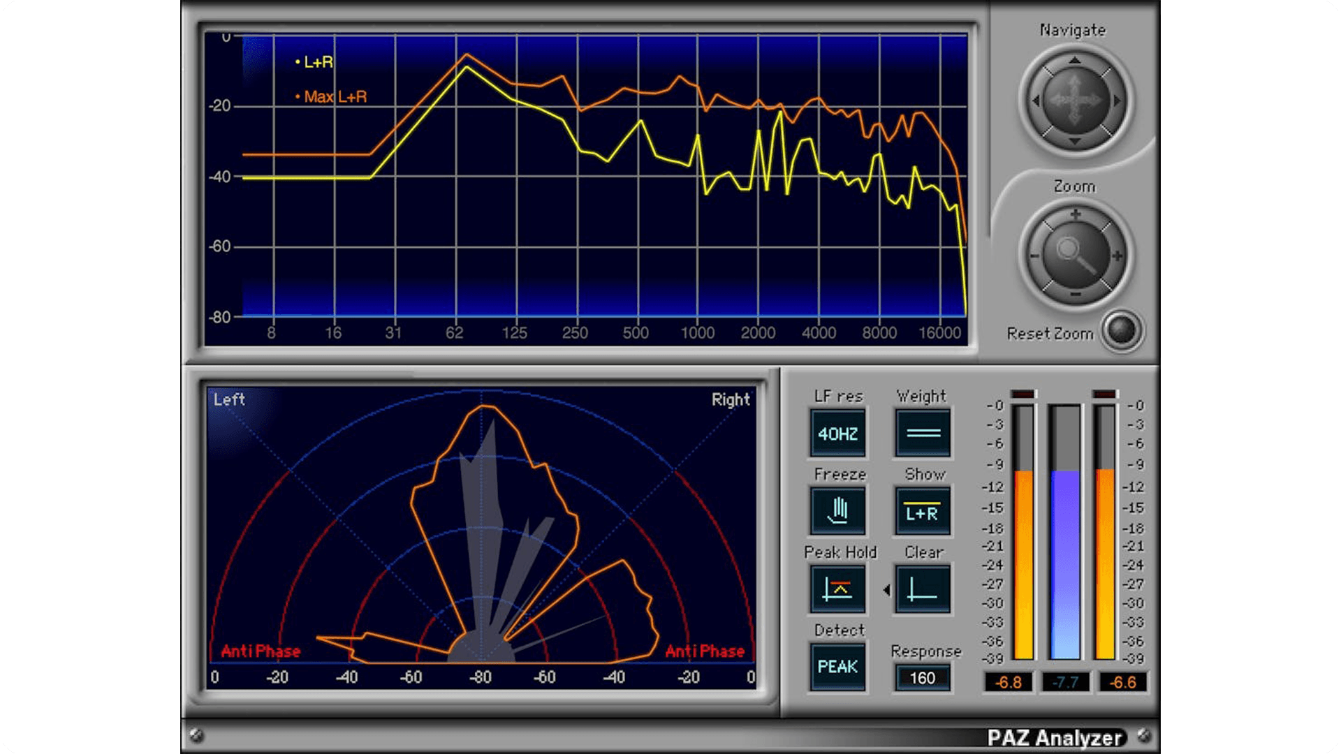
Task: Click right meter clip indicator
Action: (1105, 394)
